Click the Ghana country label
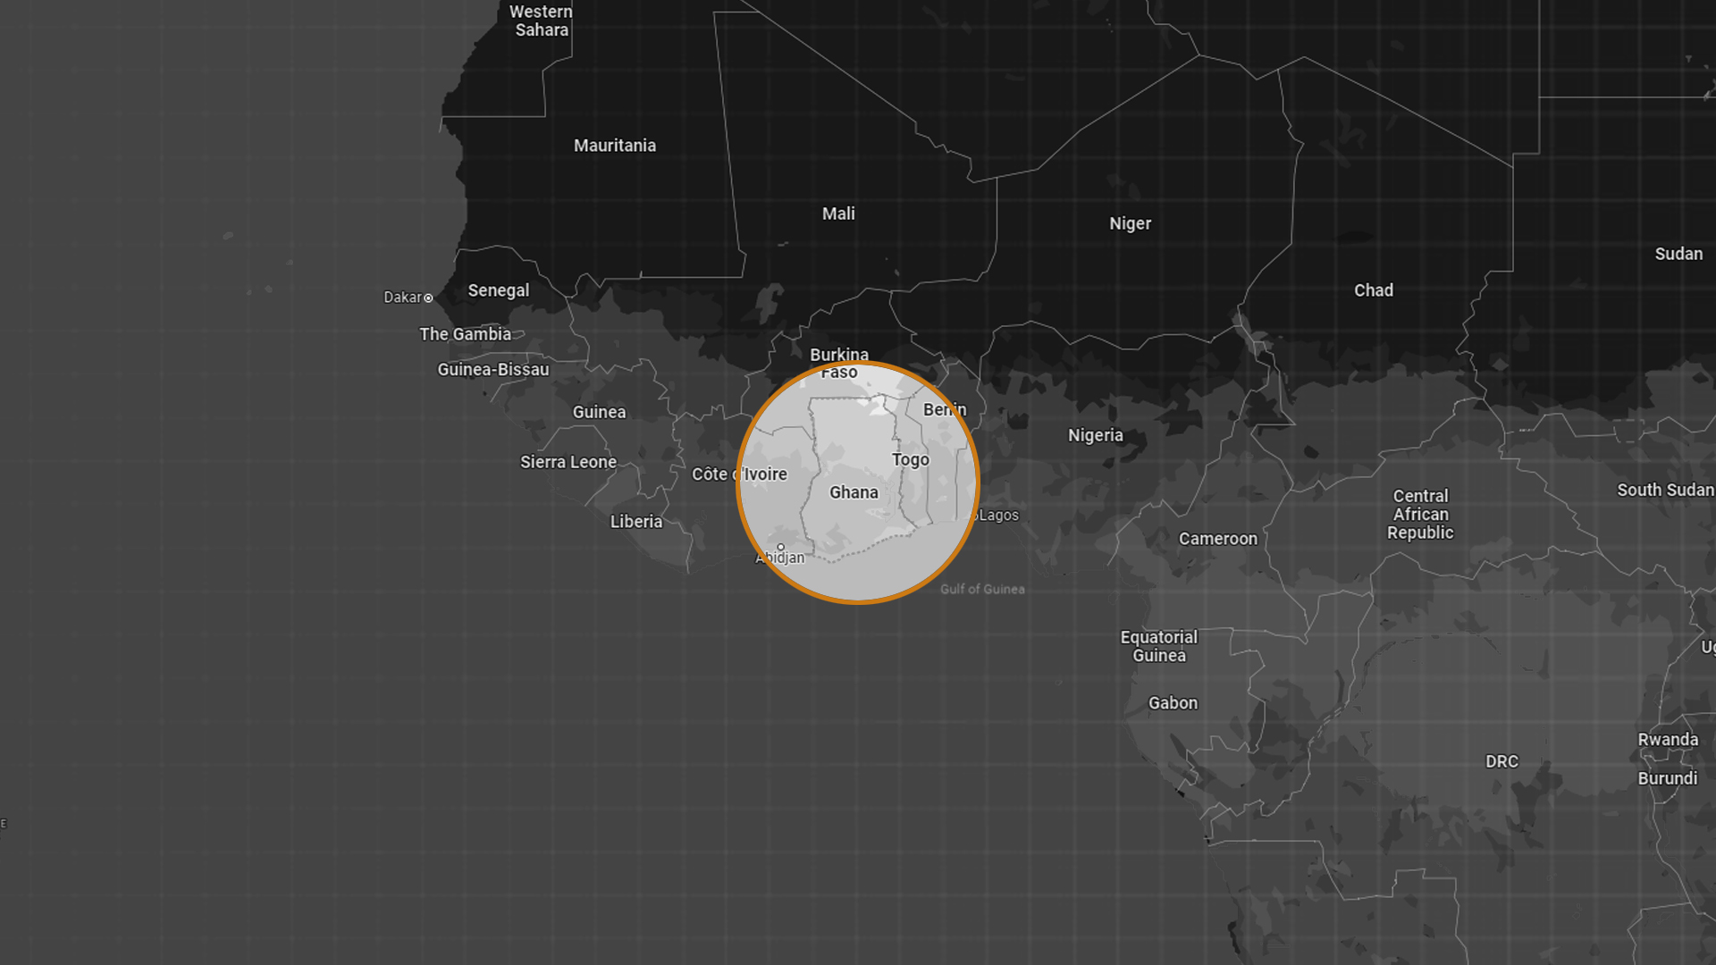Screen dimensions: 1716x965 pyautogui.click(x=854, y=492)
